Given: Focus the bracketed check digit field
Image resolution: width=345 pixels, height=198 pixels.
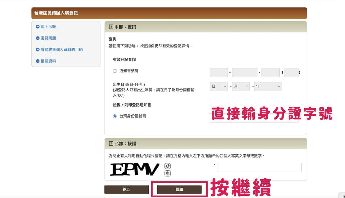Looking at the screenshot, I should click(x=291, y=72).
